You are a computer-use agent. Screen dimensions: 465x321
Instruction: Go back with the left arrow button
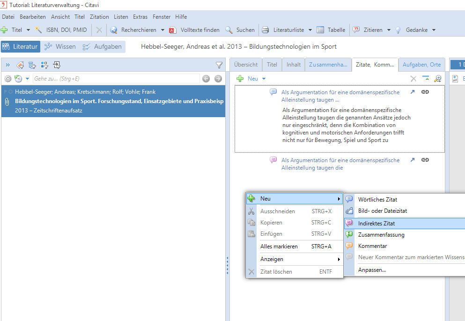206,79
